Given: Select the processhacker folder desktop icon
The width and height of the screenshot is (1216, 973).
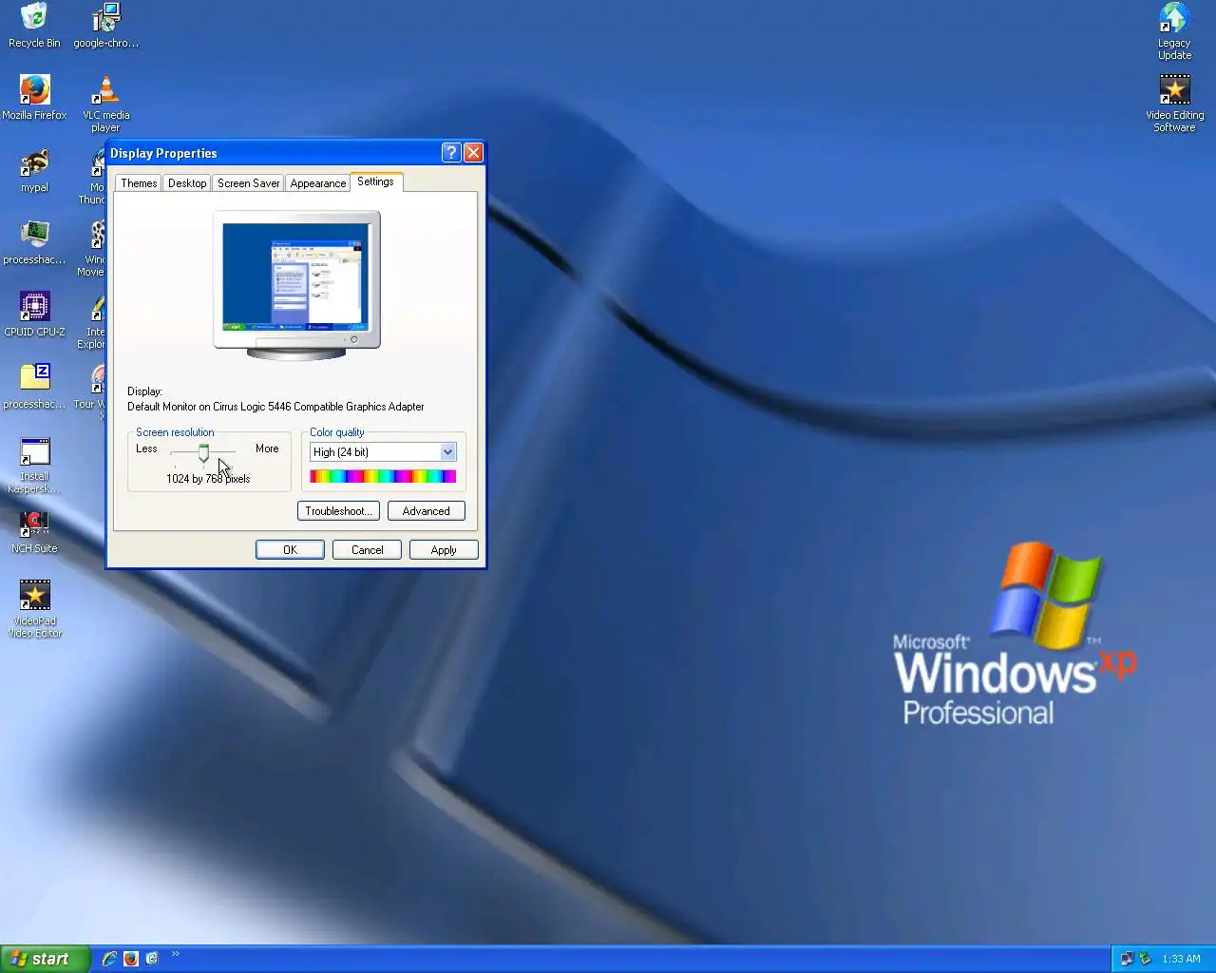Looking at the screenshot, I should click(34, 387).
